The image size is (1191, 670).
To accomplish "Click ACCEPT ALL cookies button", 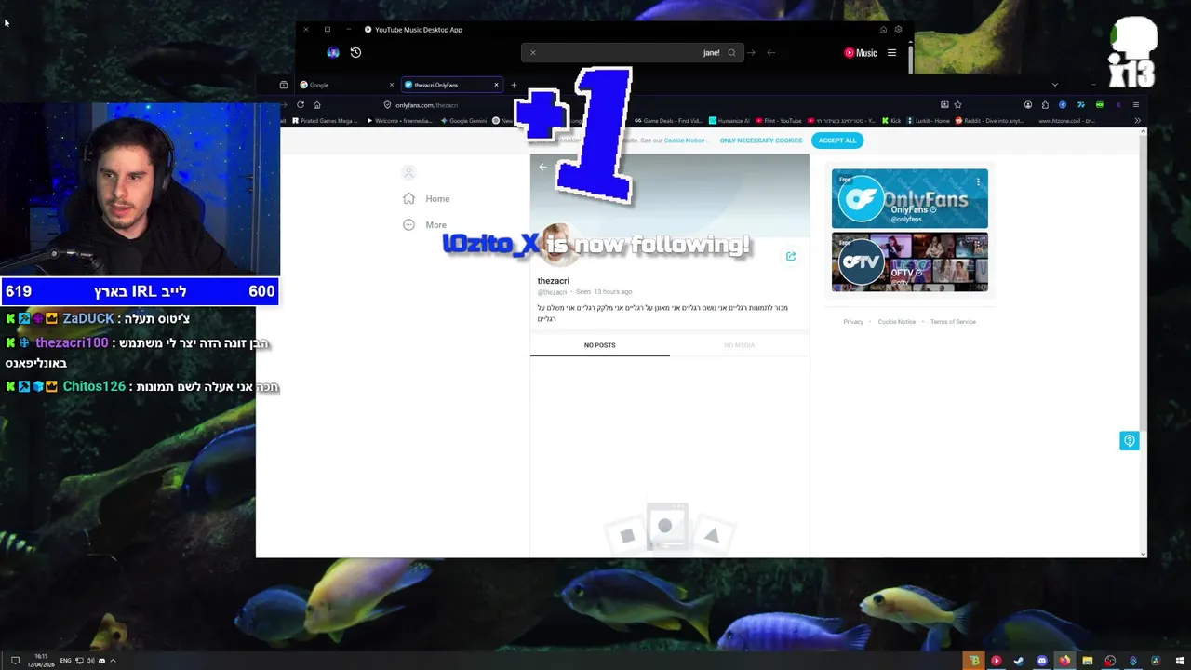I will click(837, 141).
